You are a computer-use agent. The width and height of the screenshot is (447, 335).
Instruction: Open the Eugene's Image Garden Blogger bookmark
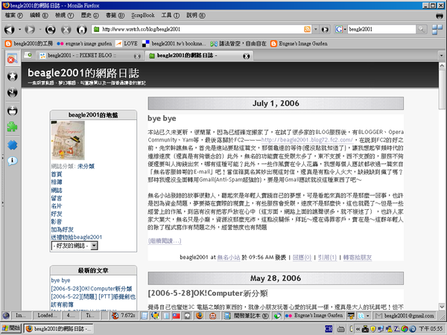tap(299, 44)
